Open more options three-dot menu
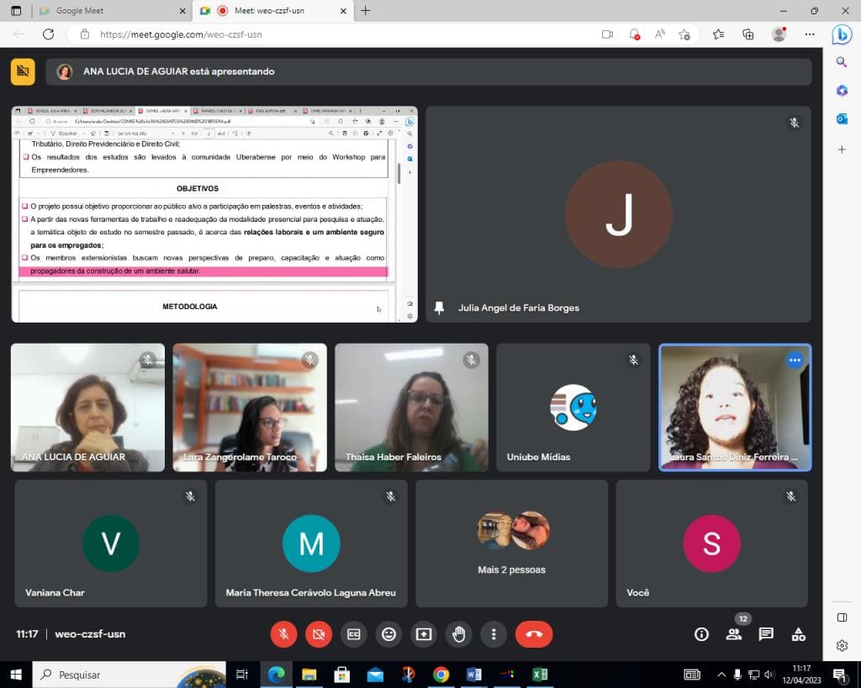 click(x=494, y=634)
